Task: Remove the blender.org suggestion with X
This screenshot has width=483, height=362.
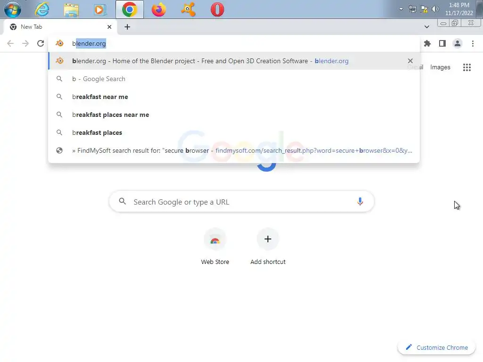Action: (410, 61)
